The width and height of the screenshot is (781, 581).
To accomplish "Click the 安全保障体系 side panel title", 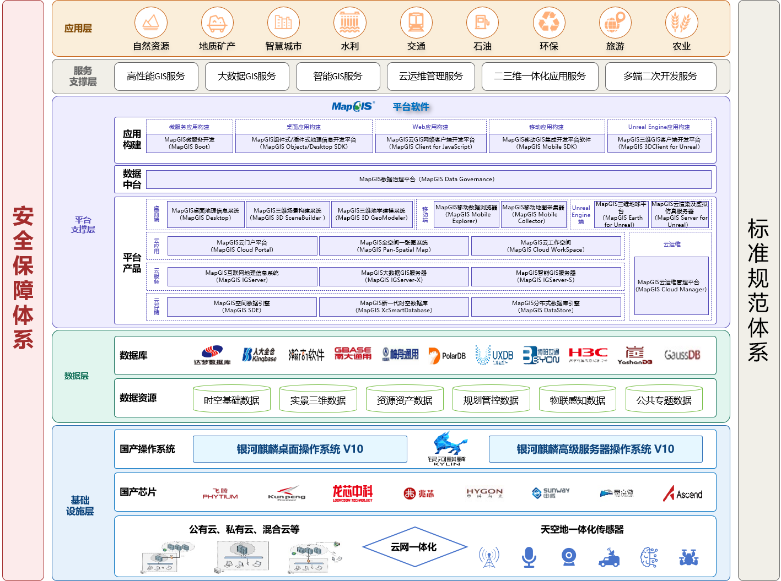I will tap(23, 278).
